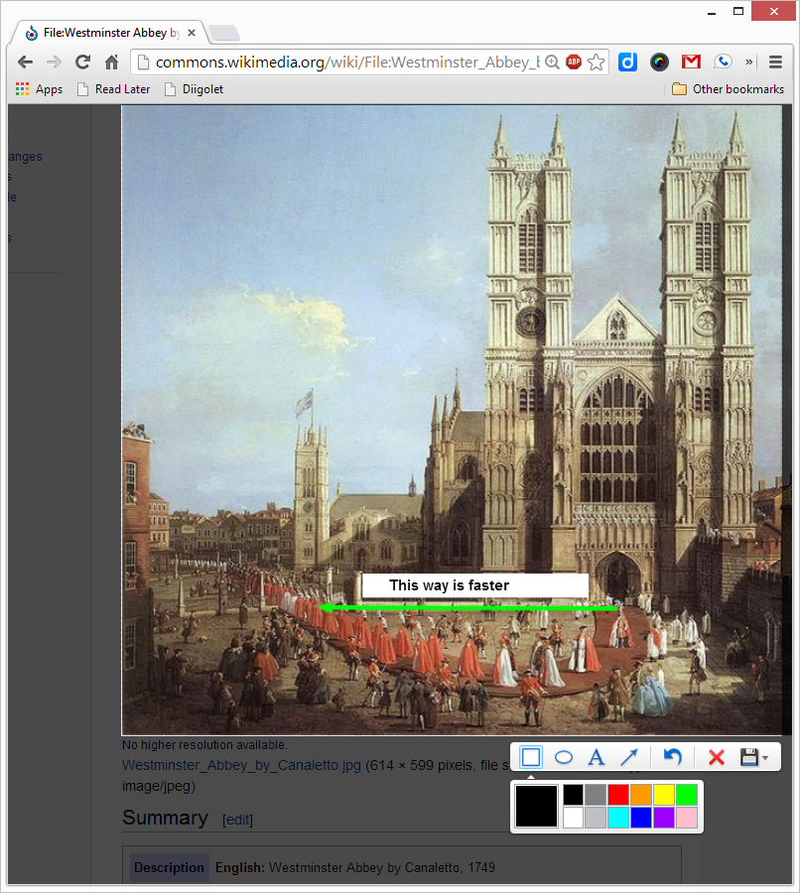Click the large current color preview
This screenshot has width=800, height=893.
536,806
